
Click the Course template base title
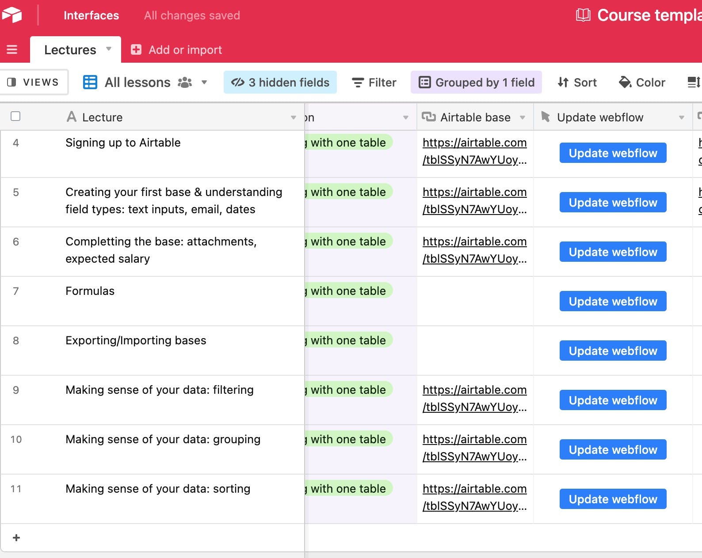point(649,15)
